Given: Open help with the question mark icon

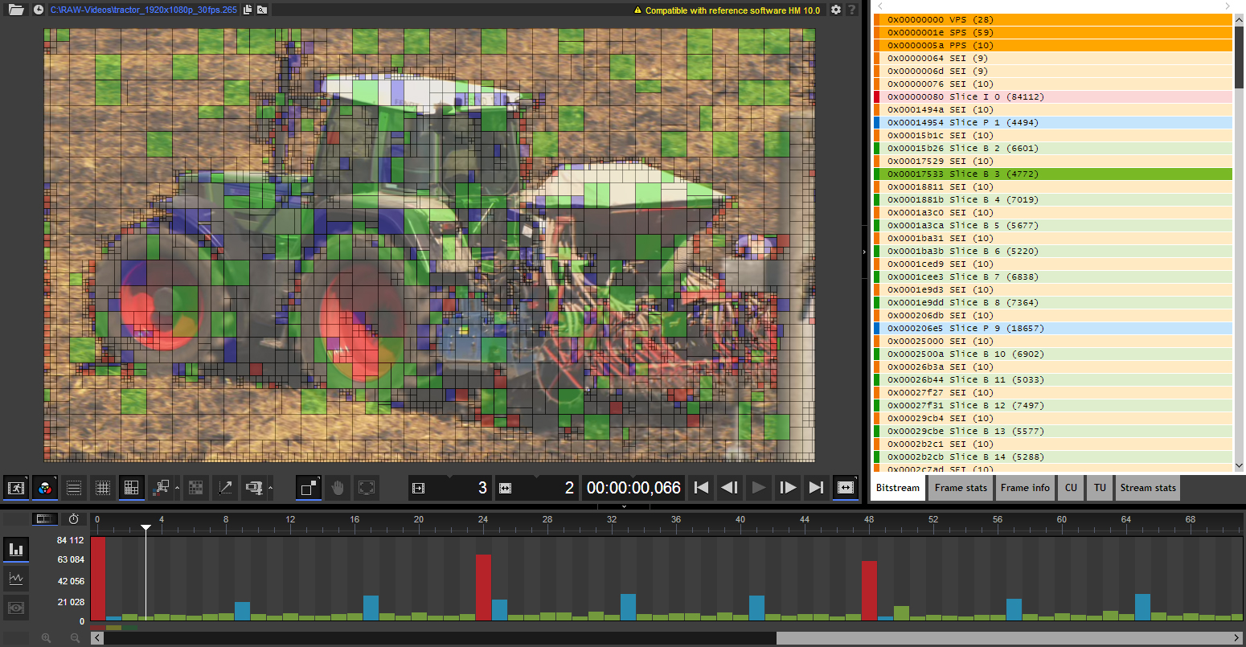Looking at the screenshot, I should tap(852, 10).
